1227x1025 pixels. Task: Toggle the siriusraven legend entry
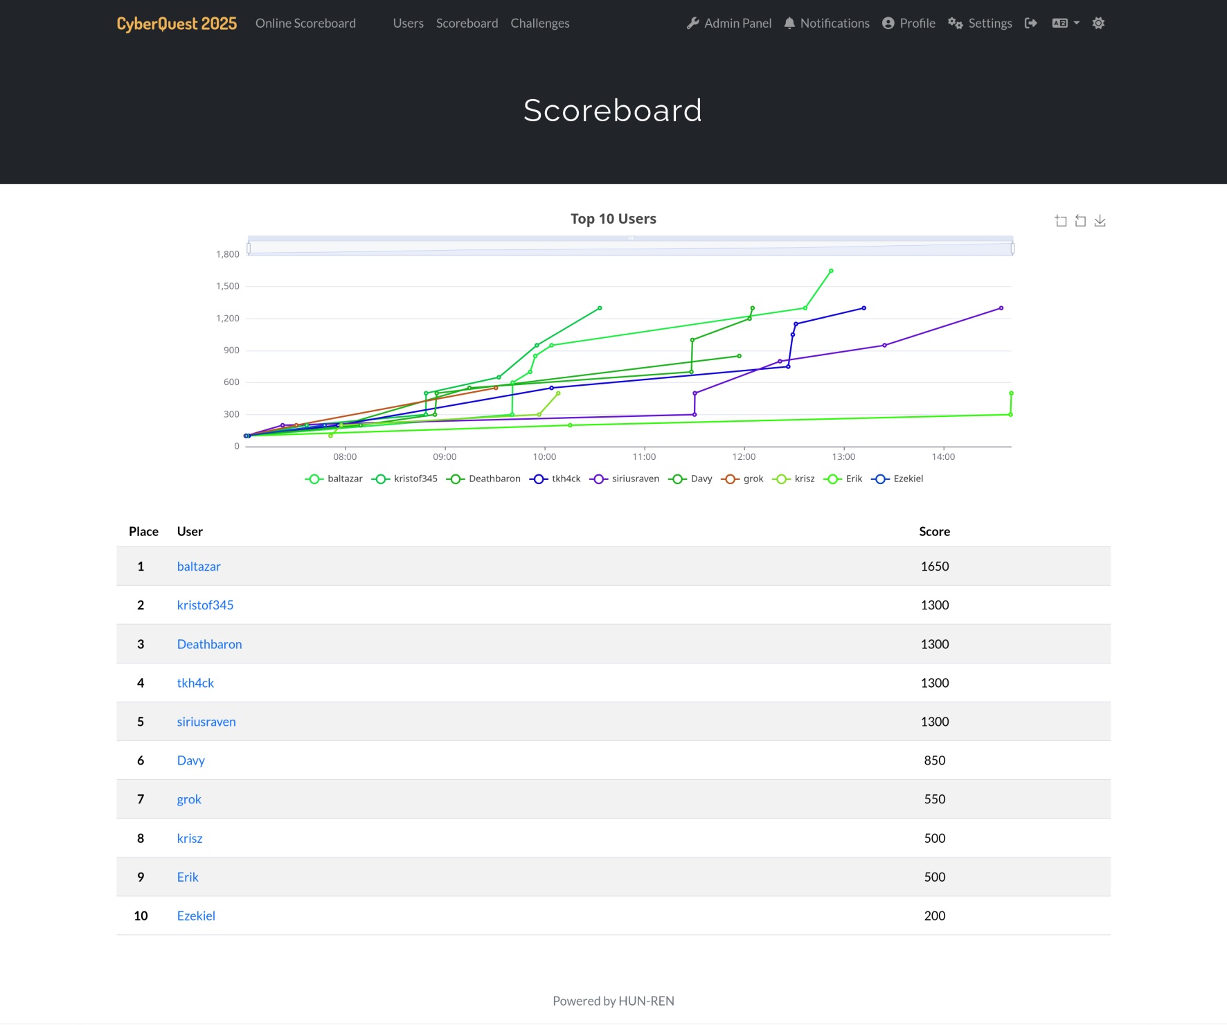(625, 479)
